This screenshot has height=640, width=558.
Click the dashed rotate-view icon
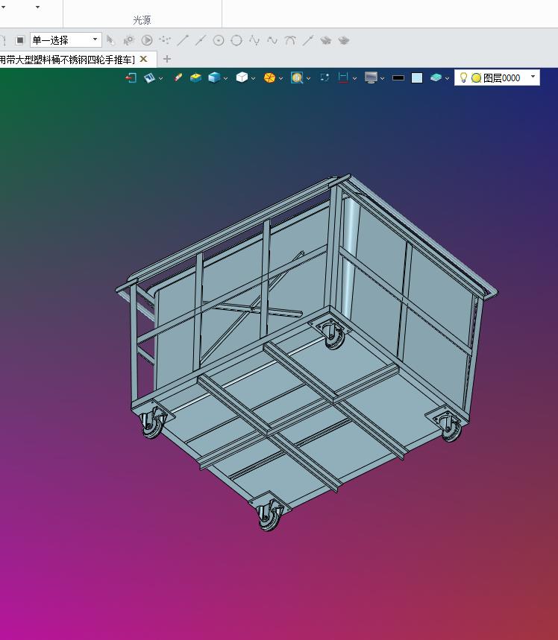(325, 77)
